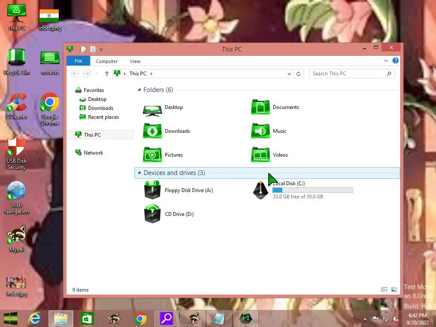Open the taskbar clock showing 6:42 PM
This screenshot has width=436, height=327.
pyautogui.click(x=418, y=319)
